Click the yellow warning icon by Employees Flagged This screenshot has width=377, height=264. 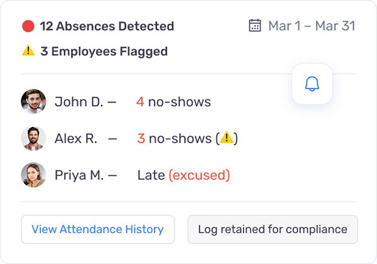click(x=28, y=50)
